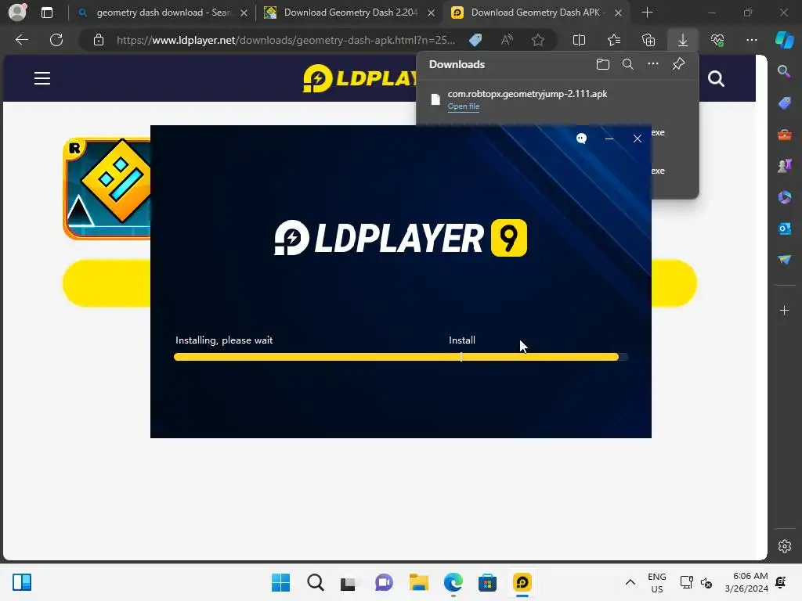Toggle the Downloads toolbar button
Viewport: 802px width, 601px height.
point(683,40)
